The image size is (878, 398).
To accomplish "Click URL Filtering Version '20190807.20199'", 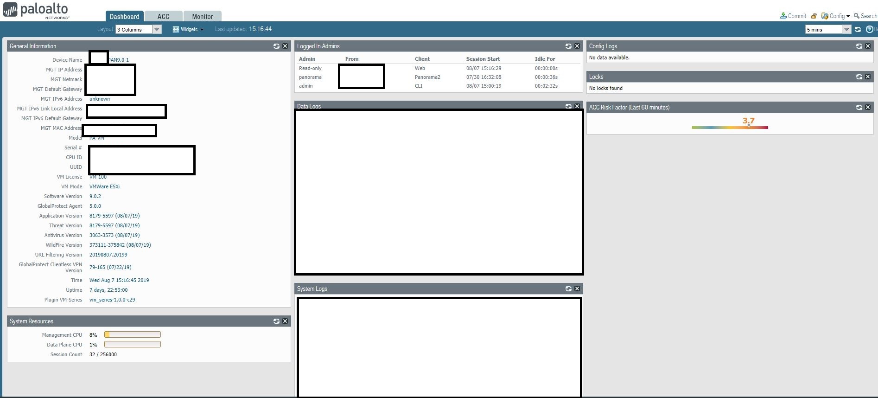I will 108,255.
